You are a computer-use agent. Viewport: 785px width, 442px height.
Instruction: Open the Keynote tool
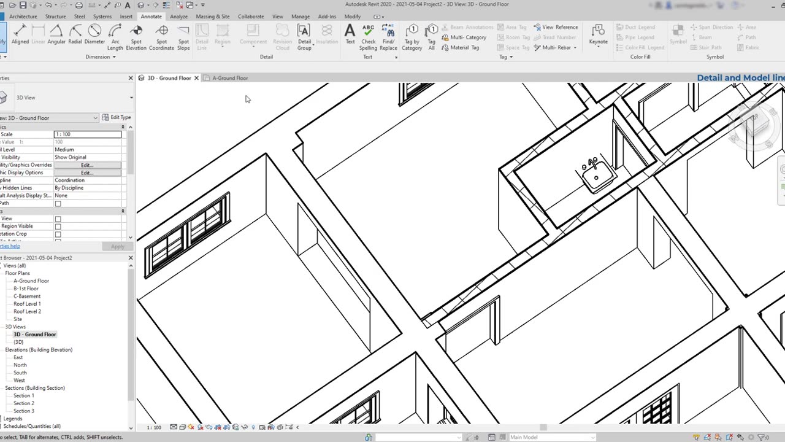point(598,35)
